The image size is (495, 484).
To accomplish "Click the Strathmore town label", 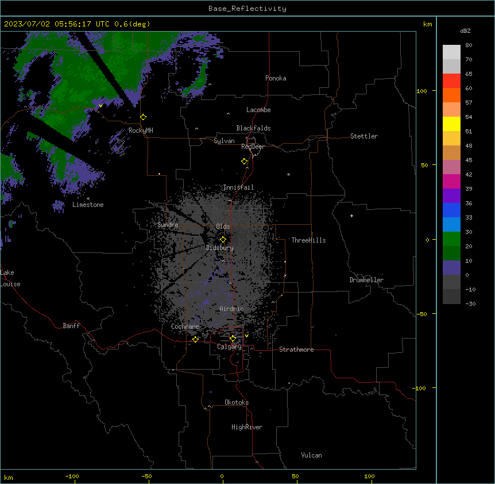I will click(x=296, y=349).
